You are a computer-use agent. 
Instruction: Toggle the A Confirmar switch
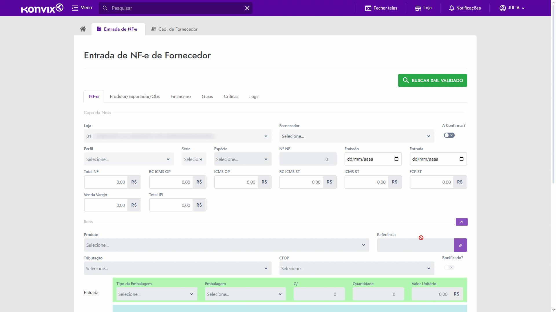449,135
